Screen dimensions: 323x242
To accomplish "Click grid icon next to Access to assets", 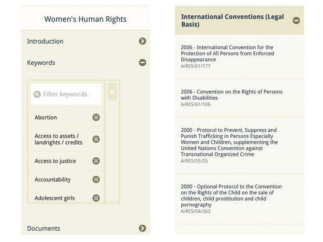I will (x=96, y=139).
